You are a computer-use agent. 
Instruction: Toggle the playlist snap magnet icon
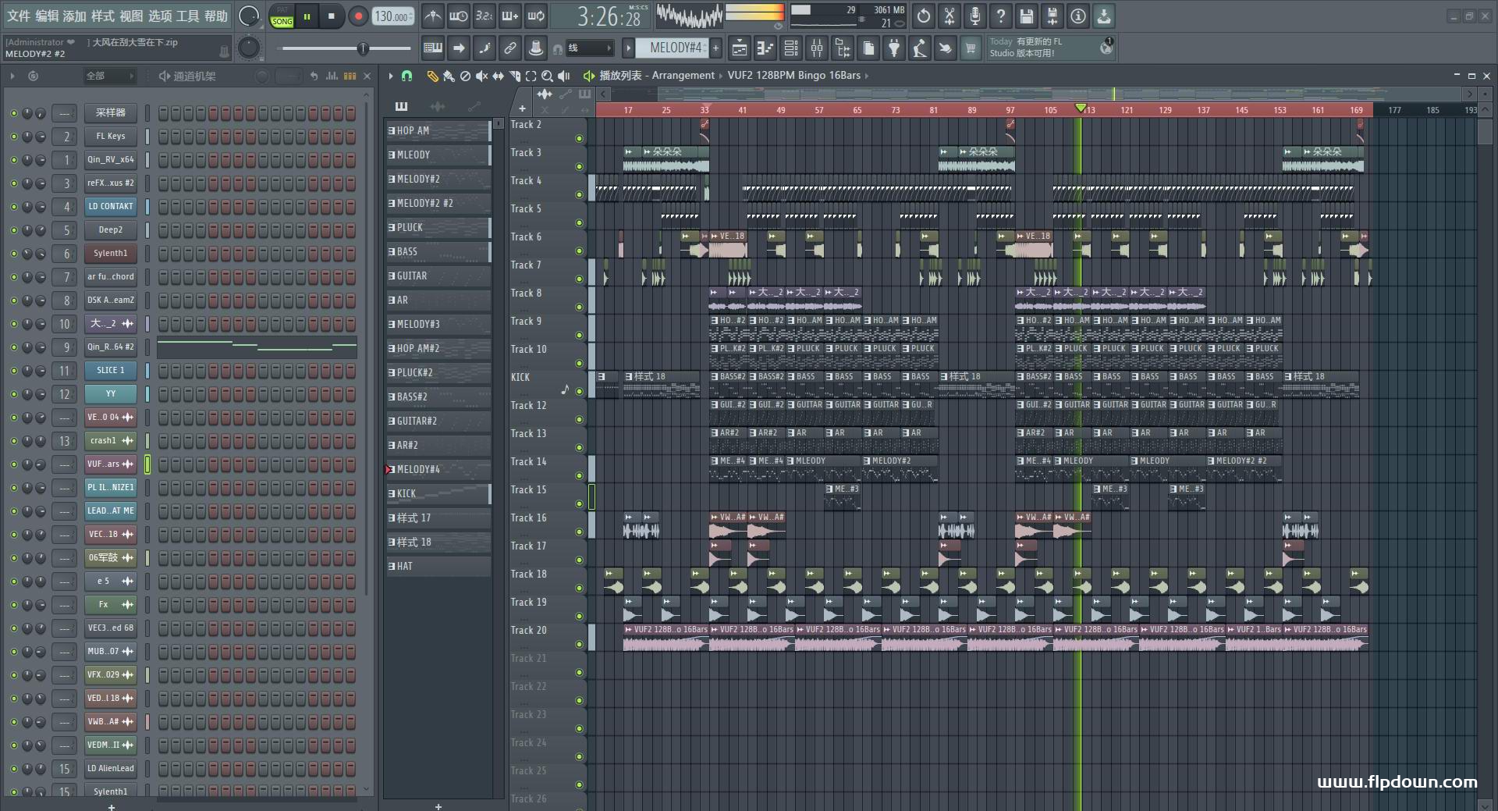[x=406, y=76]
